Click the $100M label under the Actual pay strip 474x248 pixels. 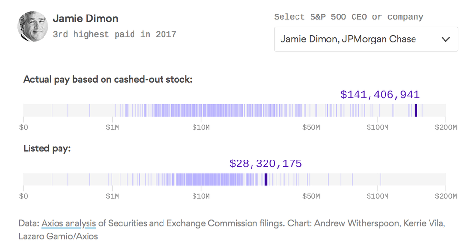tap(377, 127)
